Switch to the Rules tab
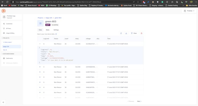This screenshot has height=106, width=198. pos(48,30)
